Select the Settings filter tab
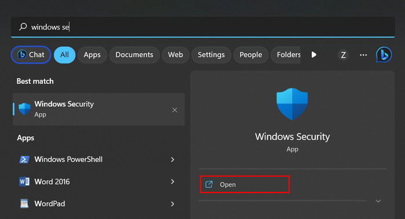 tap(211, 55)
